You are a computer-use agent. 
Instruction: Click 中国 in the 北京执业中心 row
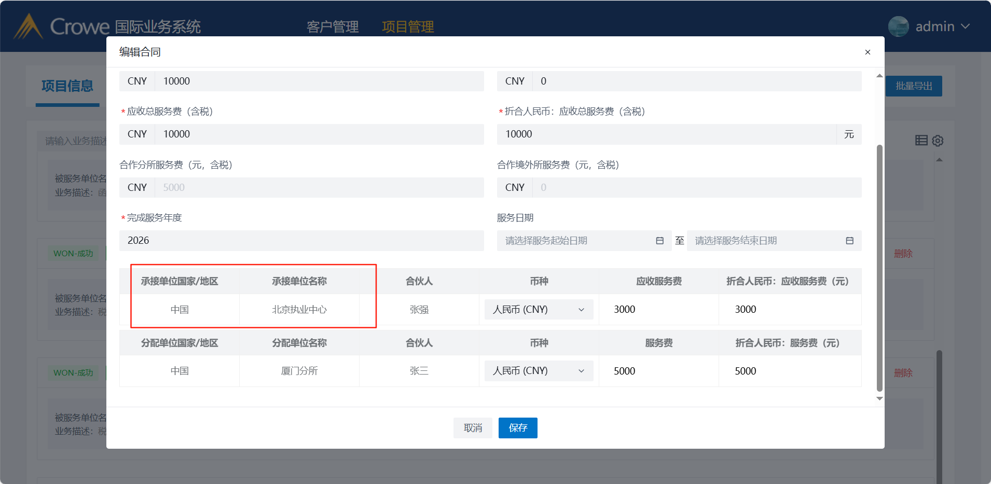[x=180, y=310]
